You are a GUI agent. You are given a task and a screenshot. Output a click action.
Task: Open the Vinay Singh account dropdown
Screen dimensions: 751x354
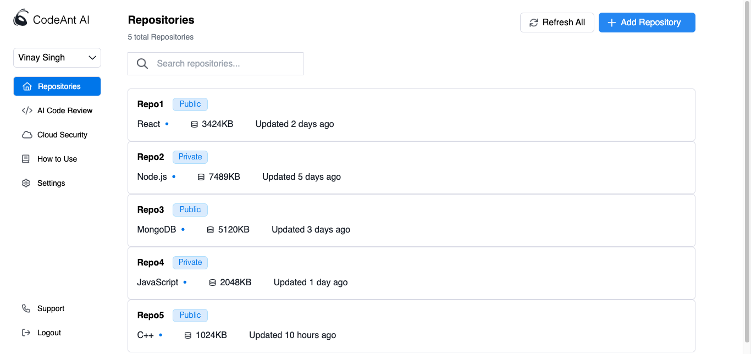coord(57,58)
